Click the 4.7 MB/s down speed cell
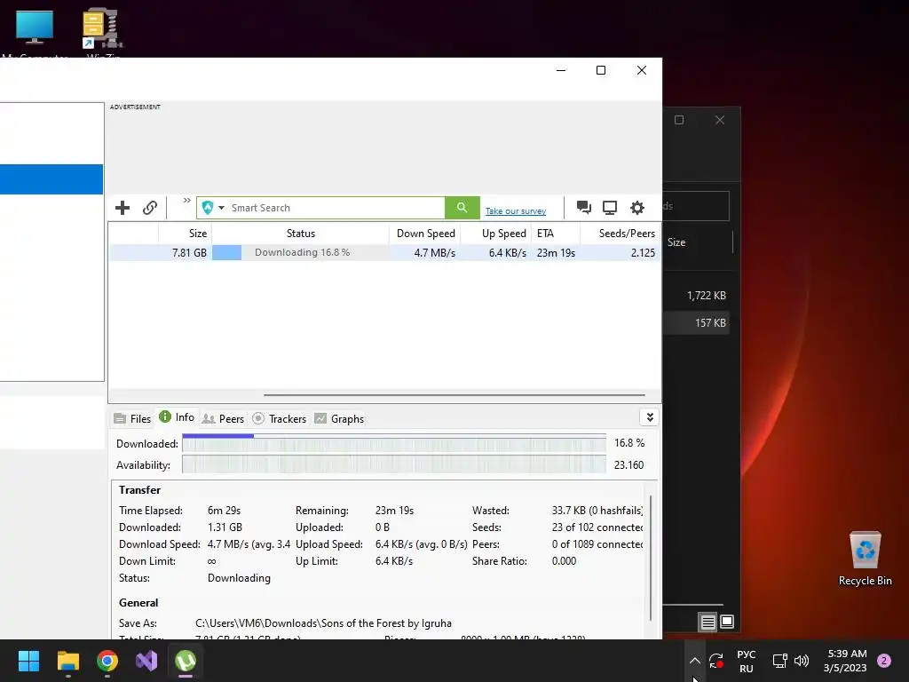 click(434, 253)
